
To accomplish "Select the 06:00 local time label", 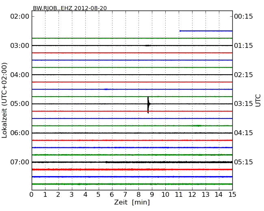I will coord(20,133).
